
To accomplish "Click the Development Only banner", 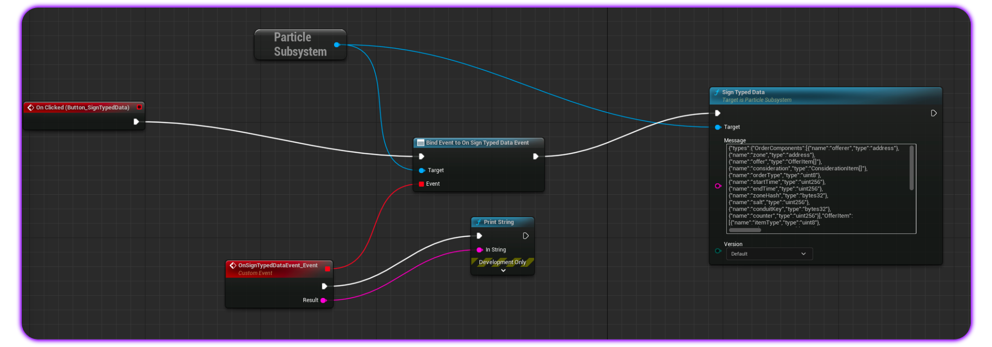I will point(503,262).
